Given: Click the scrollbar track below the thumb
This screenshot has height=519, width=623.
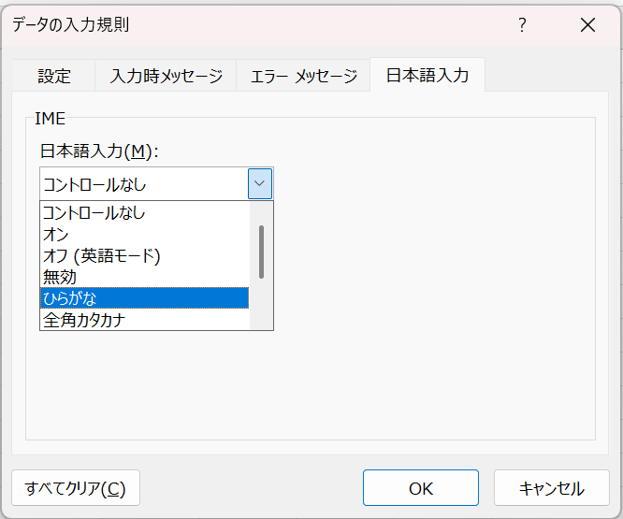Looking at the screenshot, I should [x=261, y=304].
